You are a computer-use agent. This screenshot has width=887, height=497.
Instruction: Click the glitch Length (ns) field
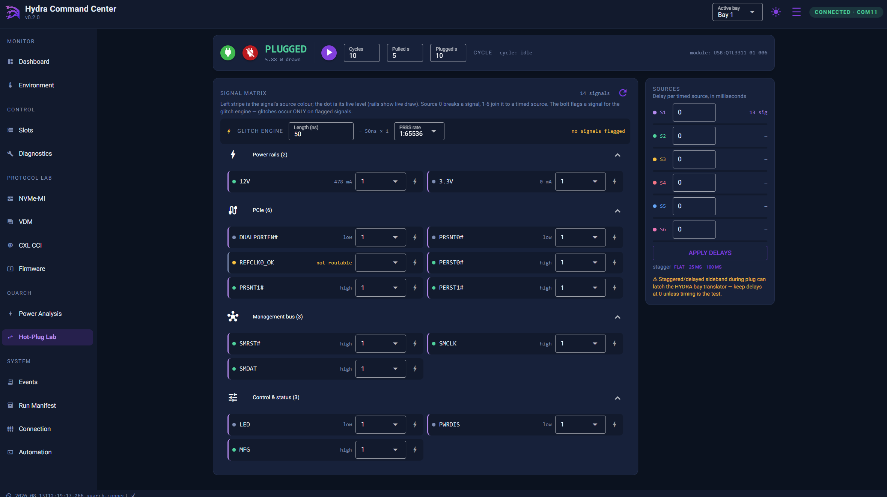(321, 131)
